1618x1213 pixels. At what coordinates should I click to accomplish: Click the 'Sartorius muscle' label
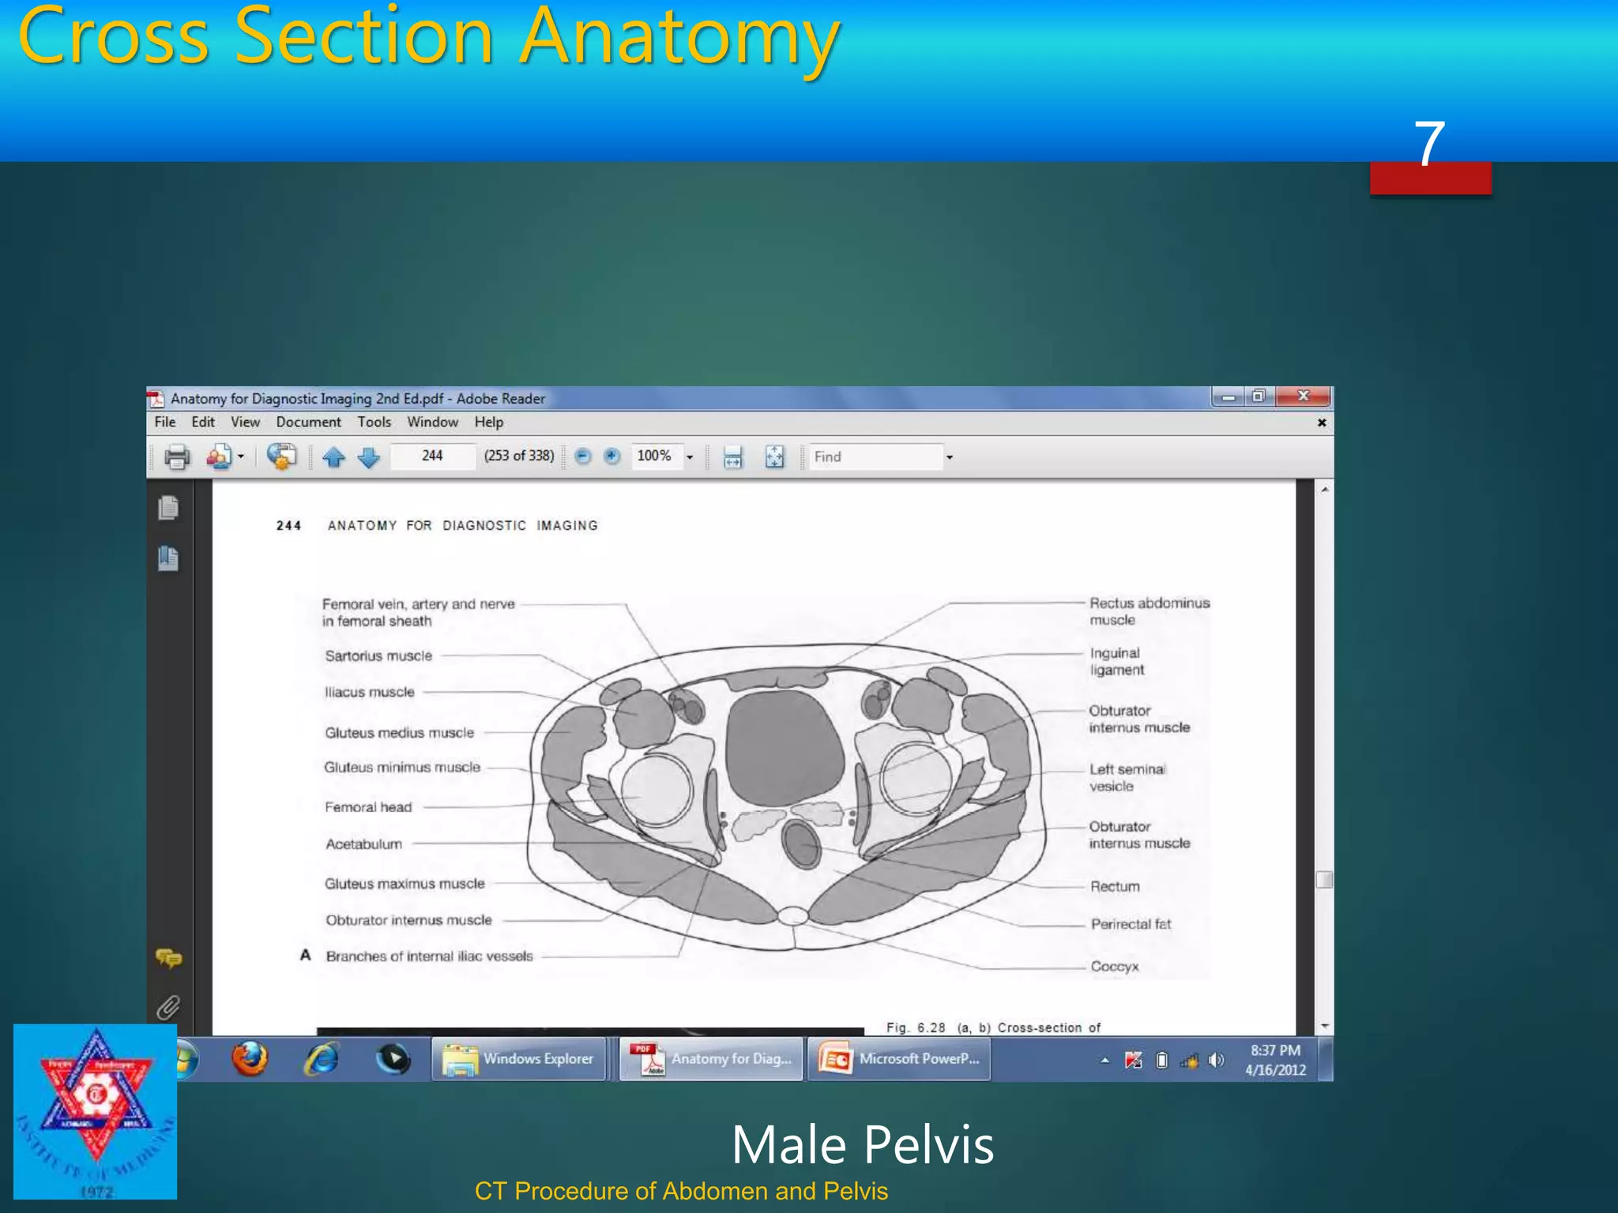tap(378, 655)
